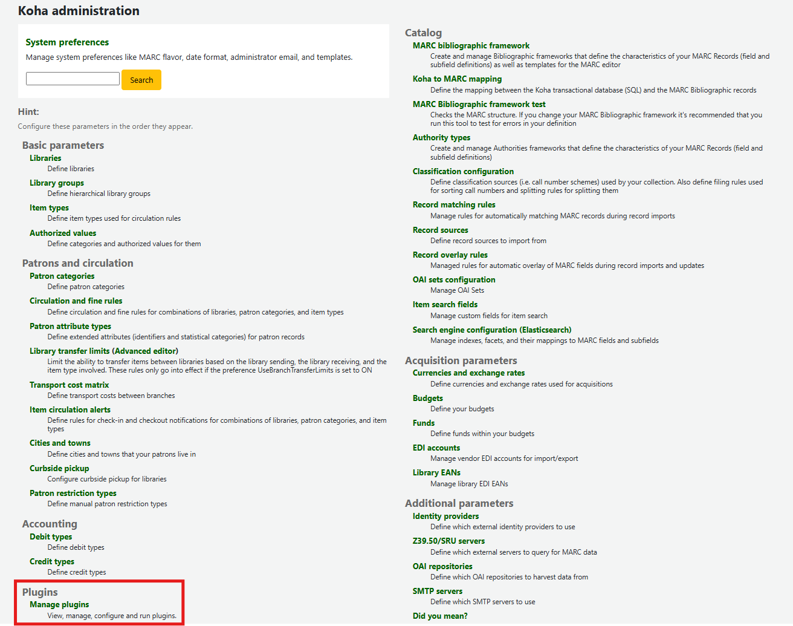This screenshot has width=793, height=626.
Task: Open Patron categories
Action: pyautogui.click(x=62, y=276)
